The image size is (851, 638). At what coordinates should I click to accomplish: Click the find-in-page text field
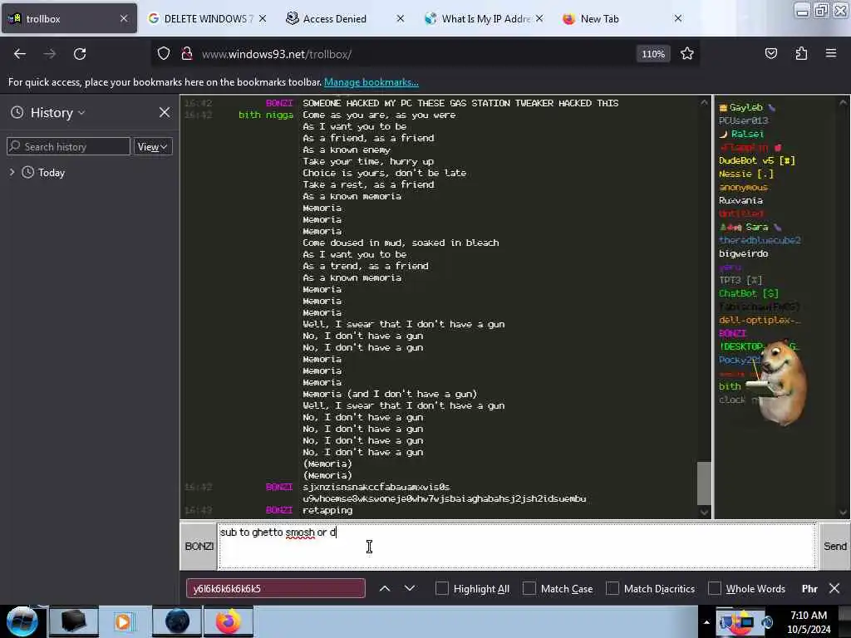tap(276, 588)
